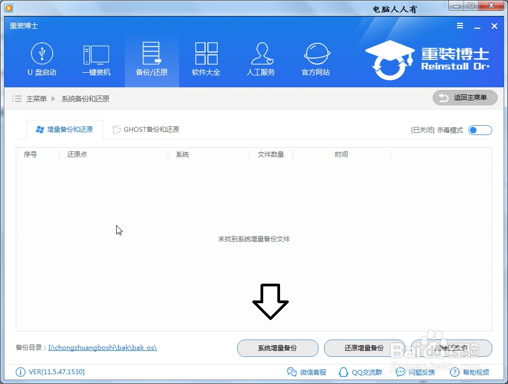Viewport: 508px width, 384px height.
Task: Click the outer player window's orange play icon
Action: pos(9,8)
